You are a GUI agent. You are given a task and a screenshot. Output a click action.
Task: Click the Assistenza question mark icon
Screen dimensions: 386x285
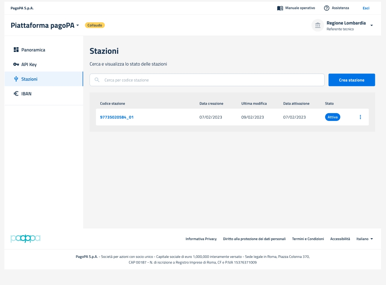(x=327, y=8)
